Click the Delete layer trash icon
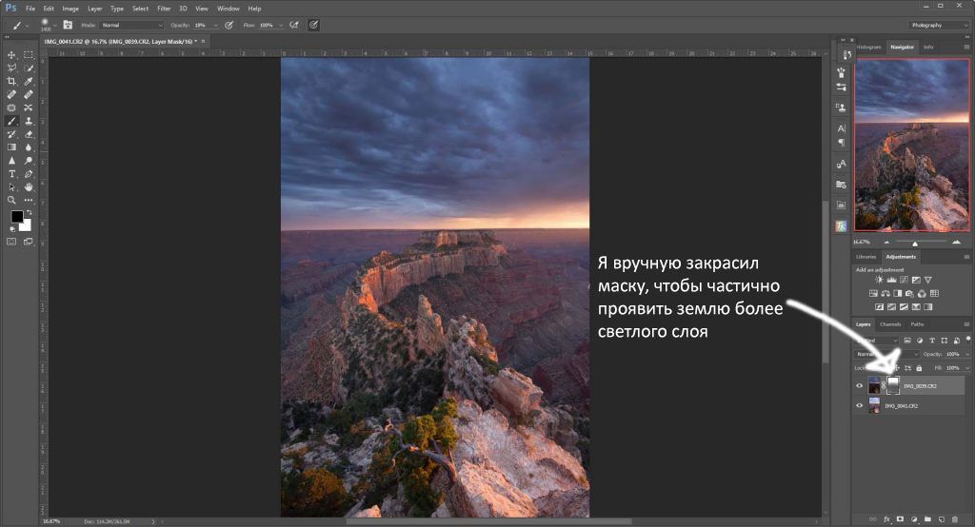975x527 pixels. click(x=955, y=519)
